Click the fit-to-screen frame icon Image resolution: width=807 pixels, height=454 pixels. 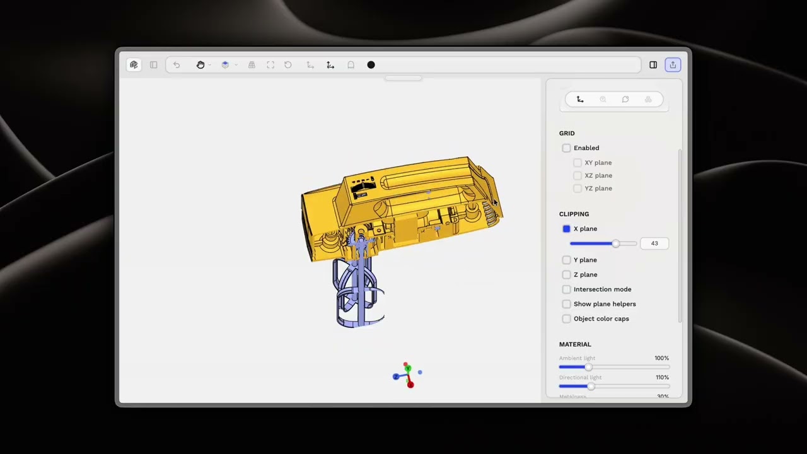pyautogui.click(x=270, y=65)
